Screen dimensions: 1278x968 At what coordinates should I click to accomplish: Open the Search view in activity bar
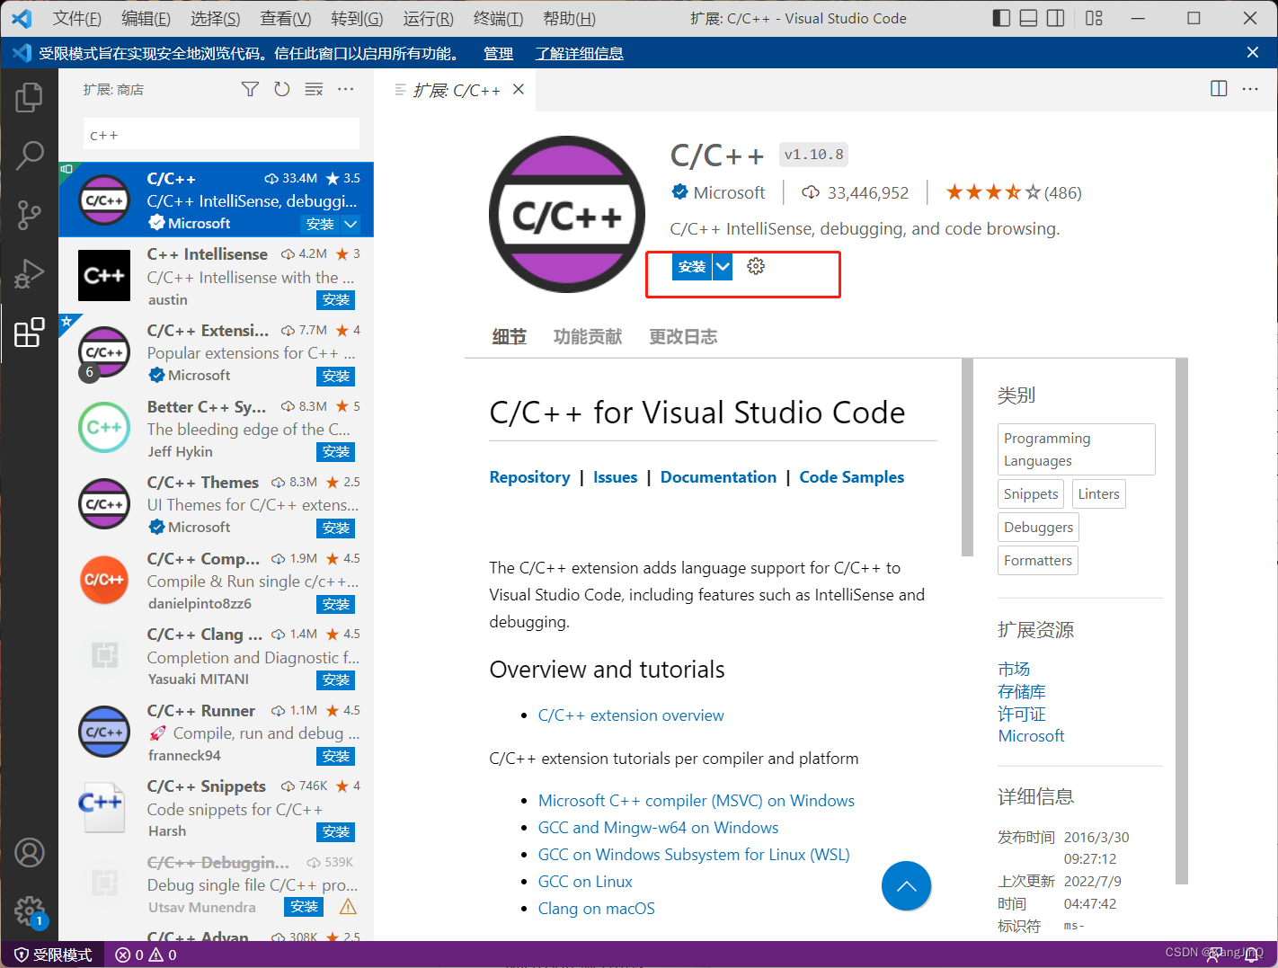click(29, 155)
